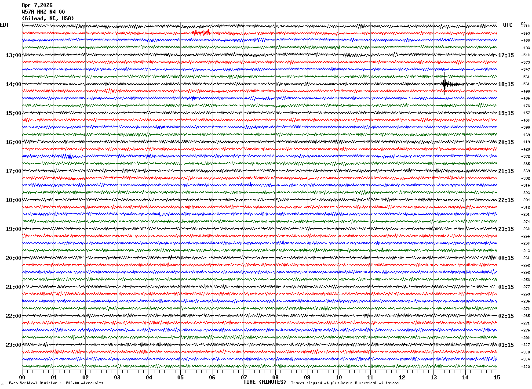The image size is (532, 389).
Task: Click the '13:00' EDT time label
Action: click(x=13, y=55)
